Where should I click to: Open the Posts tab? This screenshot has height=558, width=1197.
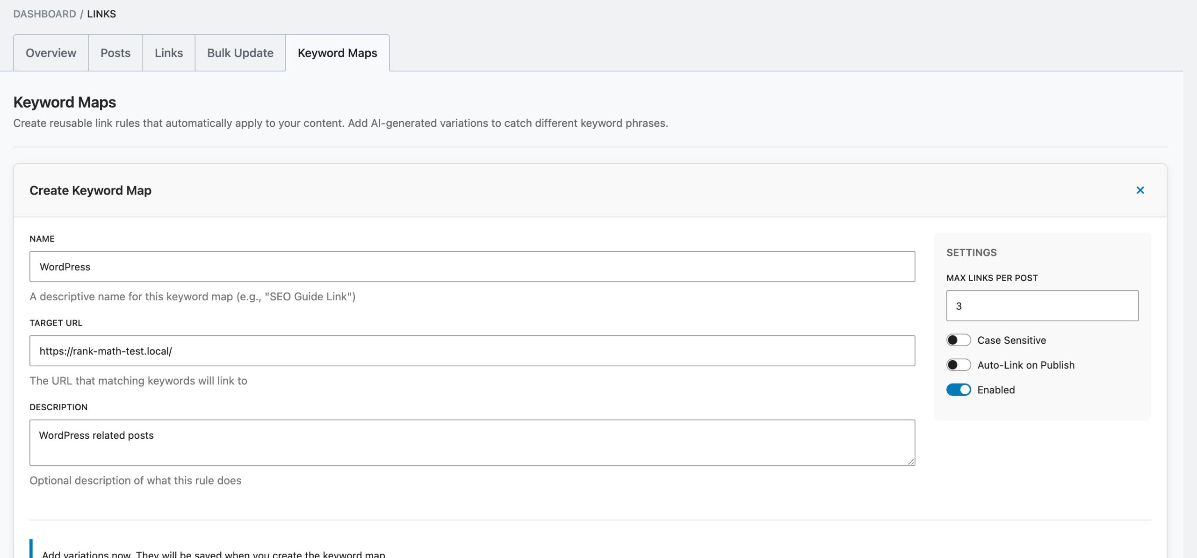115,53
